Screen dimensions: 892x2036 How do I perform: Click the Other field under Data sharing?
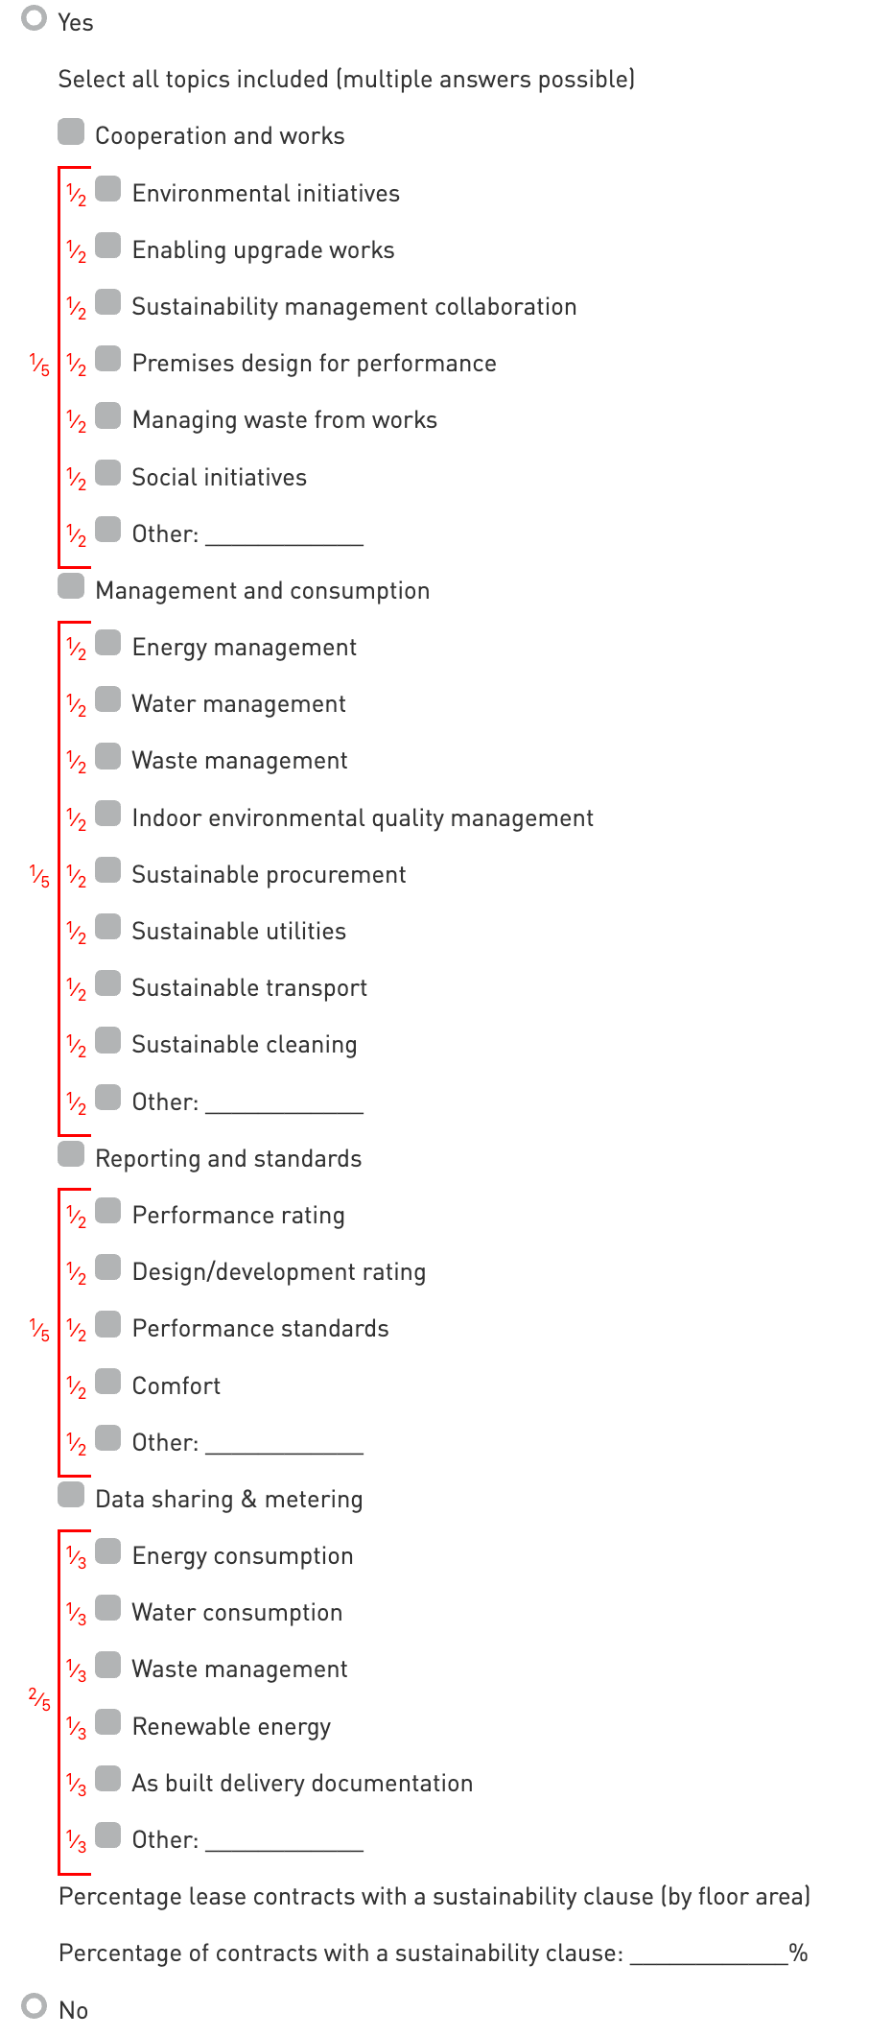[284, 1840]
